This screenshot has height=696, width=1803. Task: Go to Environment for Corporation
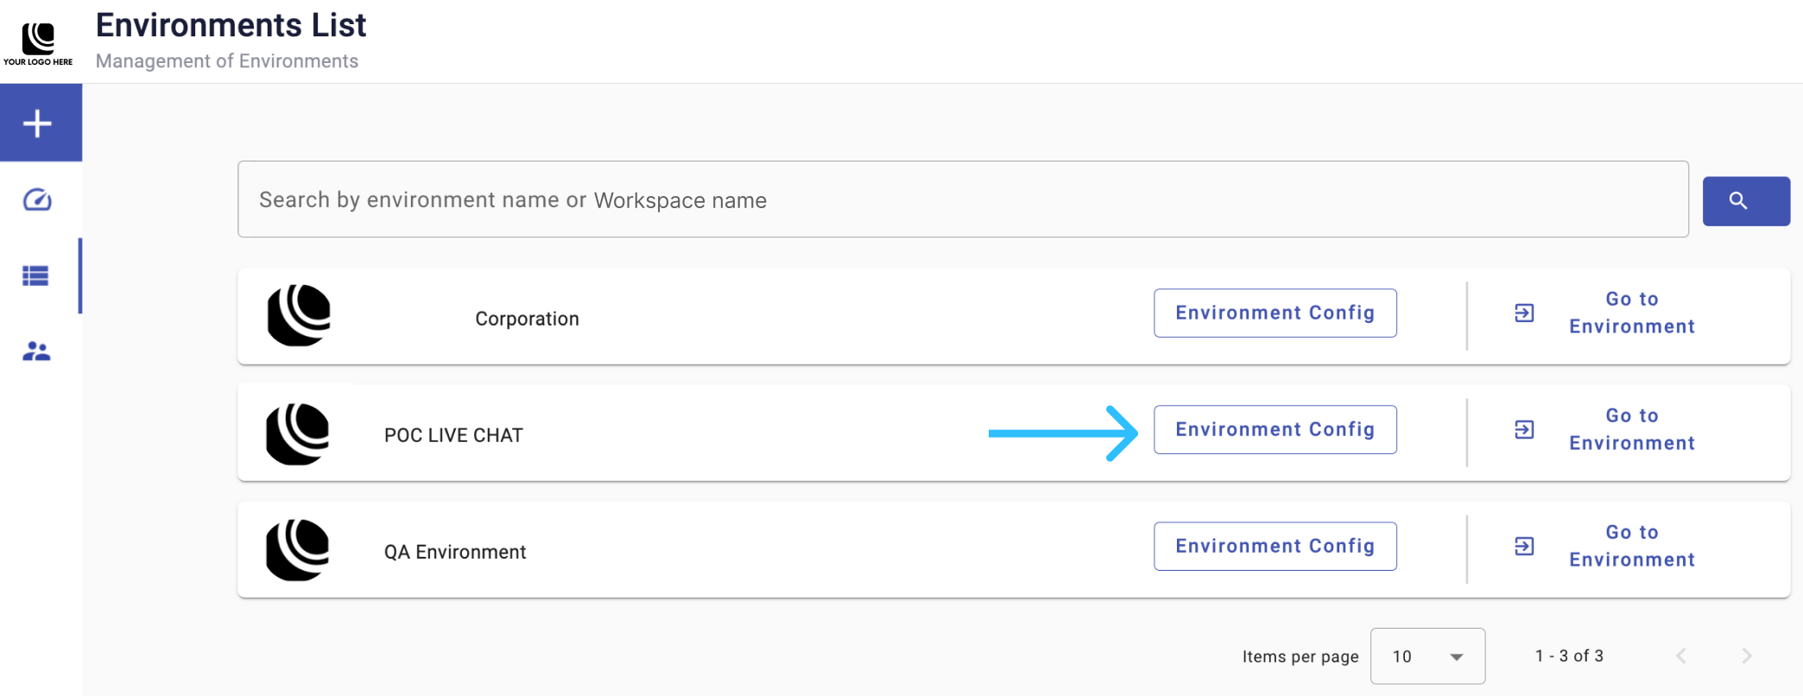coord(1606,313)
